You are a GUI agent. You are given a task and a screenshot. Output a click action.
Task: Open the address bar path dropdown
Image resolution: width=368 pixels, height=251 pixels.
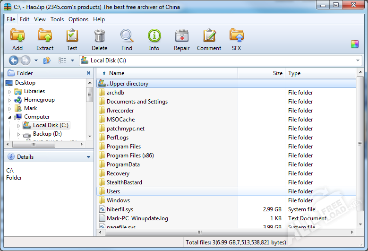358,61
